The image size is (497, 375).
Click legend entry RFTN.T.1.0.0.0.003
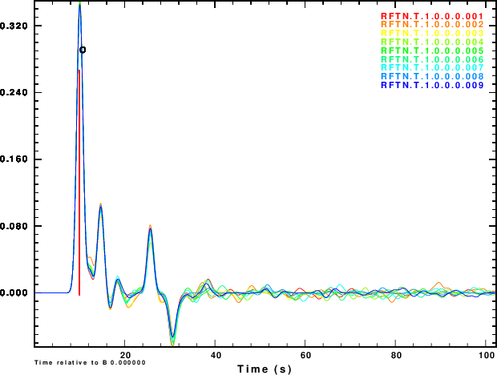click(432, 34)
